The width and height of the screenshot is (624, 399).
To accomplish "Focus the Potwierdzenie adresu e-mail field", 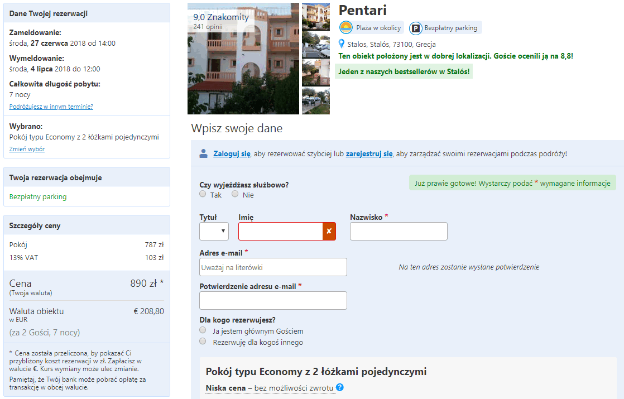I will 273,301.
